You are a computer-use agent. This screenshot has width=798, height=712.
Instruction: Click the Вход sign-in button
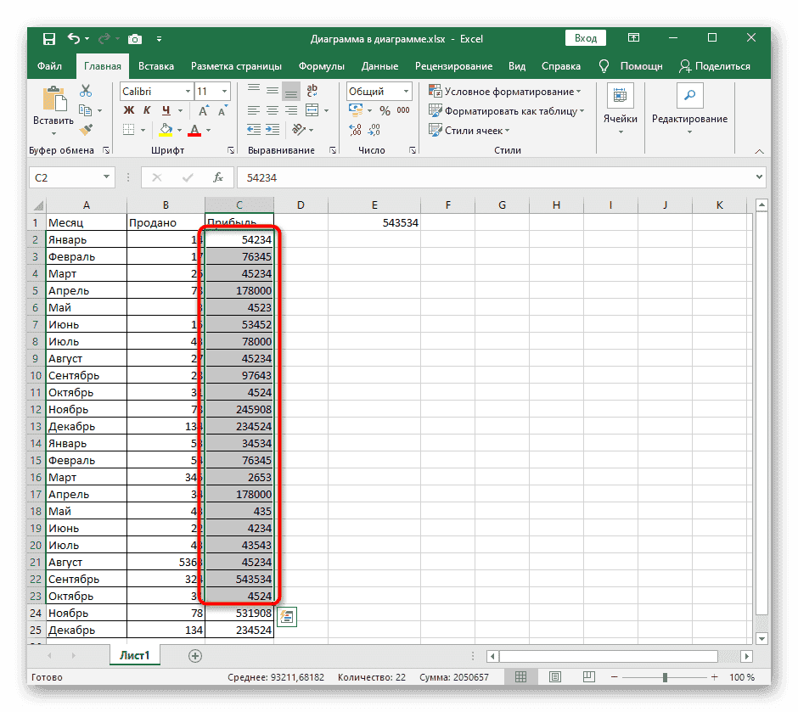(x=585, y=38)
